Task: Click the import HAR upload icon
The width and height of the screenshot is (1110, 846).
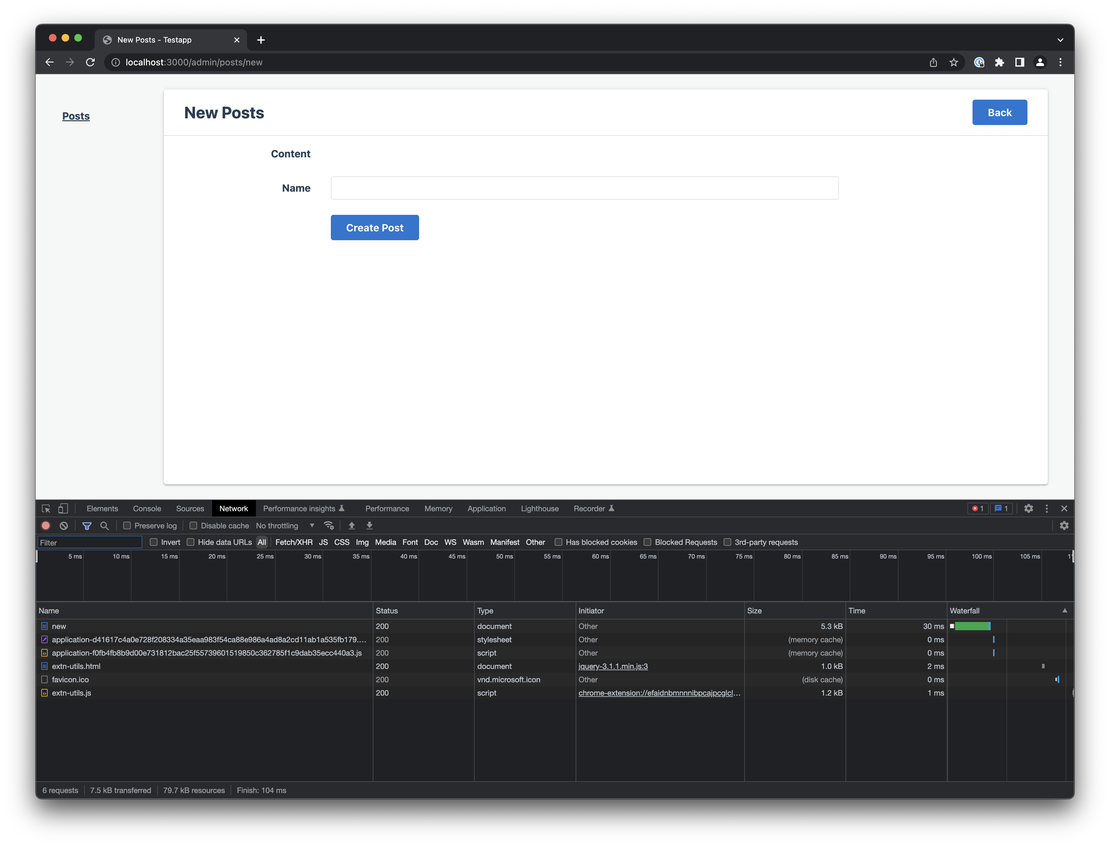Action: coord(352,525)
